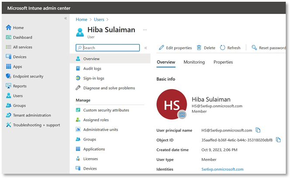Click the Sign-in logs icon
Viewport: 291px width, 179px height.
point(78,78)
